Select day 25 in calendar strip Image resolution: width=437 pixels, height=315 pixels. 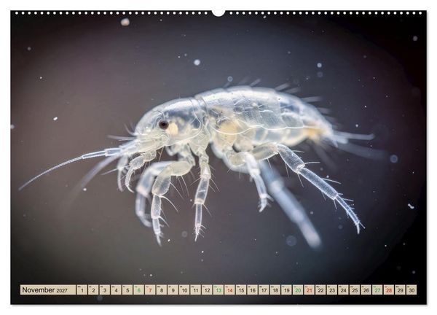tap(355, 290)
